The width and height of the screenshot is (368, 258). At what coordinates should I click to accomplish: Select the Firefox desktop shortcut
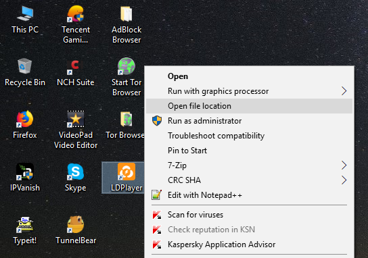point(25,119)
